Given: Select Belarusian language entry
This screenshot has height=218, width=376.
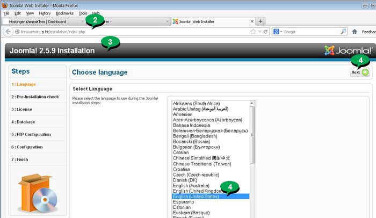Looking at the screenshot, I should point(211,130).
